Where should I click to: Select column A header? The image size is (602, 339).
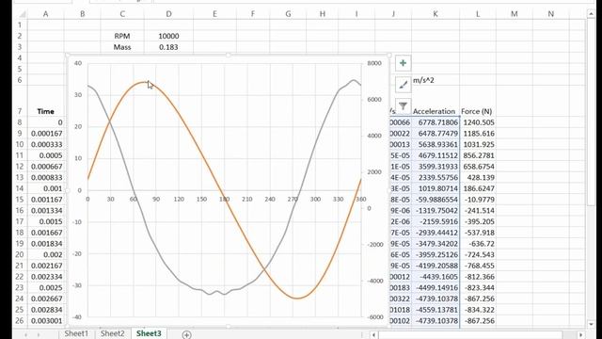(46, 14)
